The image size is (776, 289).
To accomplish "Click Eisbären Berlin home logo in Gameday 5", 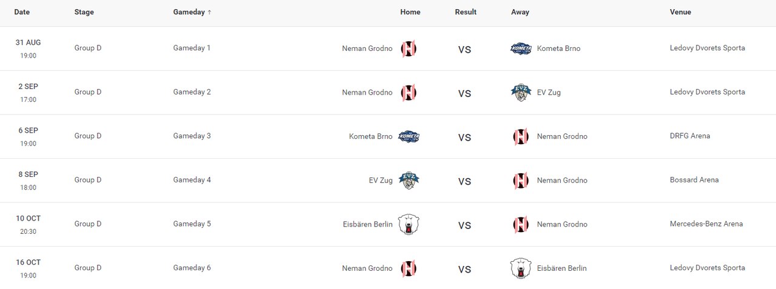I will (x=409, y=224).
